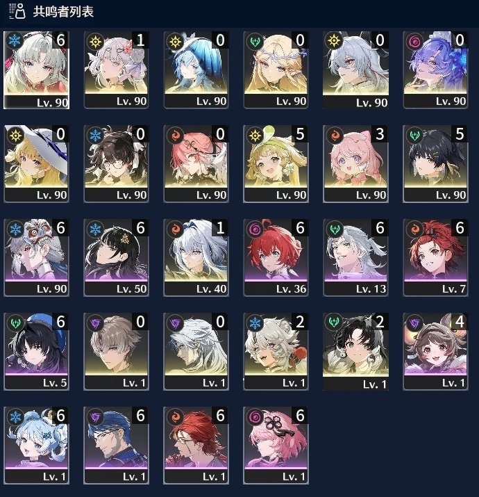
Task: Click the chain number 4 badge
Action: click(x=460, y=322)
